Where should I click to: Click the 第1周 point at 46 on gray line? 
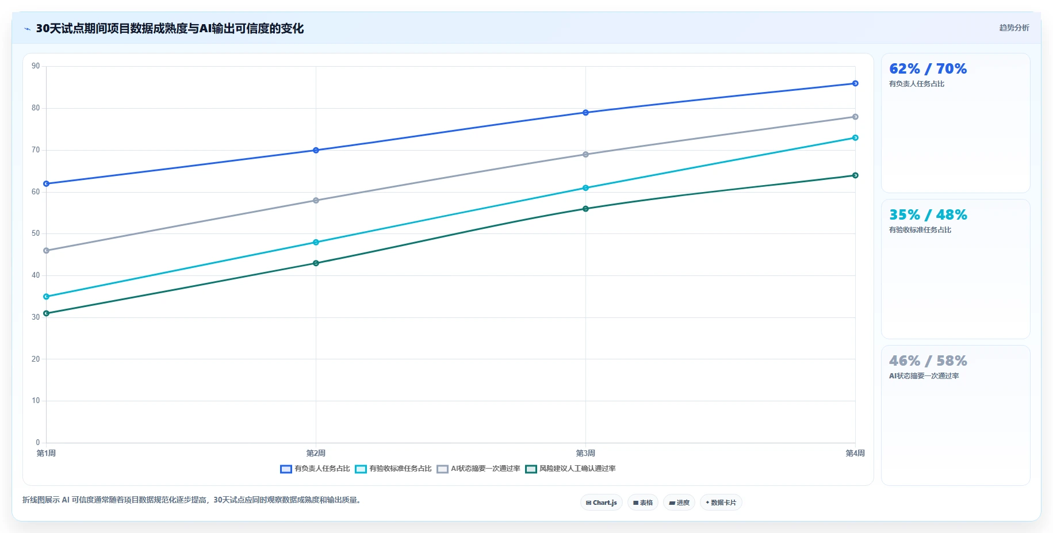pos(46,251)
